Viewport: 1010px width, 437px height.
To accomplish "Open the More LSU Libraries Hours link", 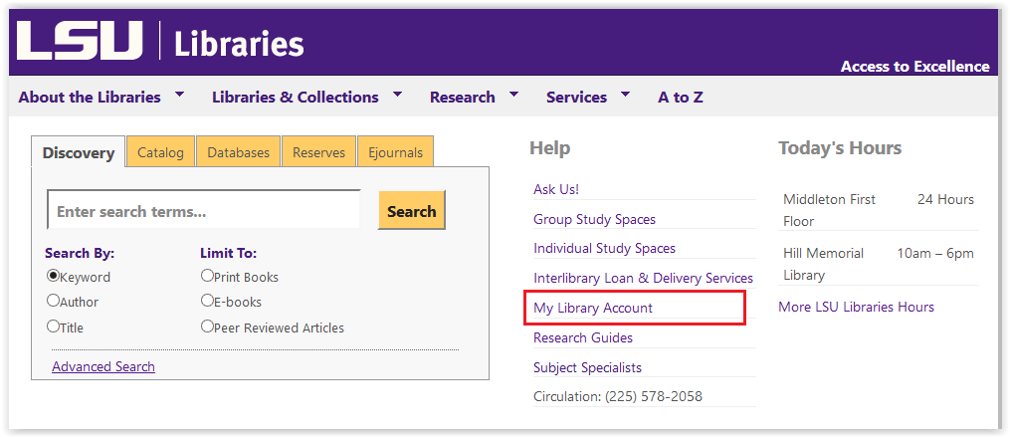I will click(x=856, y=307).
